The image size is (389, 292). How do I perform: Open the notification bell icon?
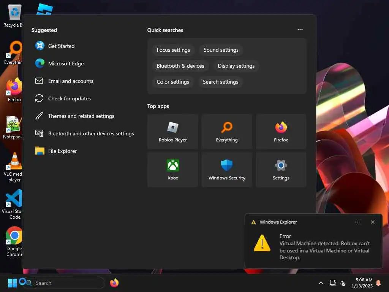[379, 283]
